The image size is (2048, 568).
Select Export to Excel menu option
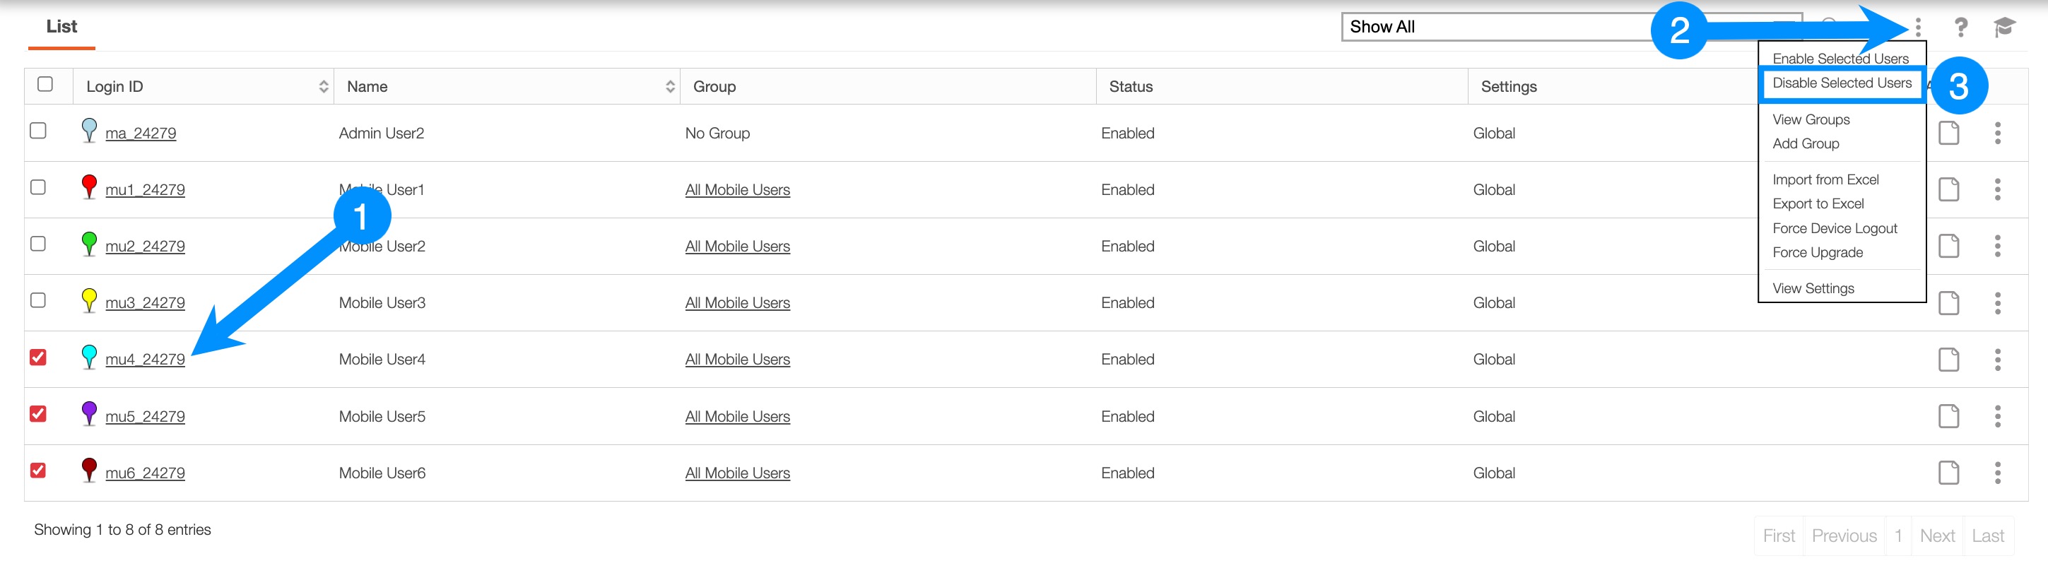pyautogui.click(x=1818, y=204)
